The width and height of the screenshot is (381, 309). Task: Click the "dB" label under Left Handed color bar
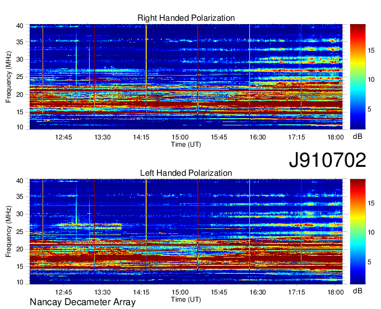coord(357,291)
